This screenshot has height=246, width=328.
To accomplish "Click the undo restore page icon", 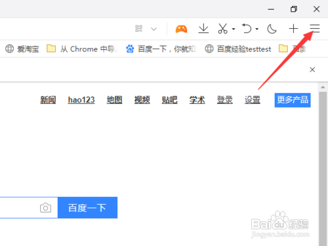I will coord(247,29).
